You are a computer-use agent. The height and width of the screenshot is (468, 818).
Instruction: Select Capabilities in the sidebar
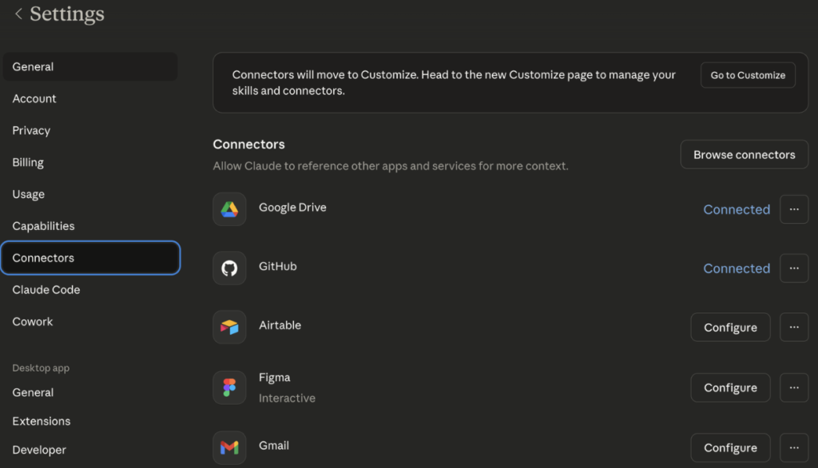[43, 226]
